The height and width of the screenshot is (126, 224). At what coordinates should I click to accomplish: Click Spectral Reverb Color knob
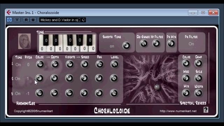point(186,63)
